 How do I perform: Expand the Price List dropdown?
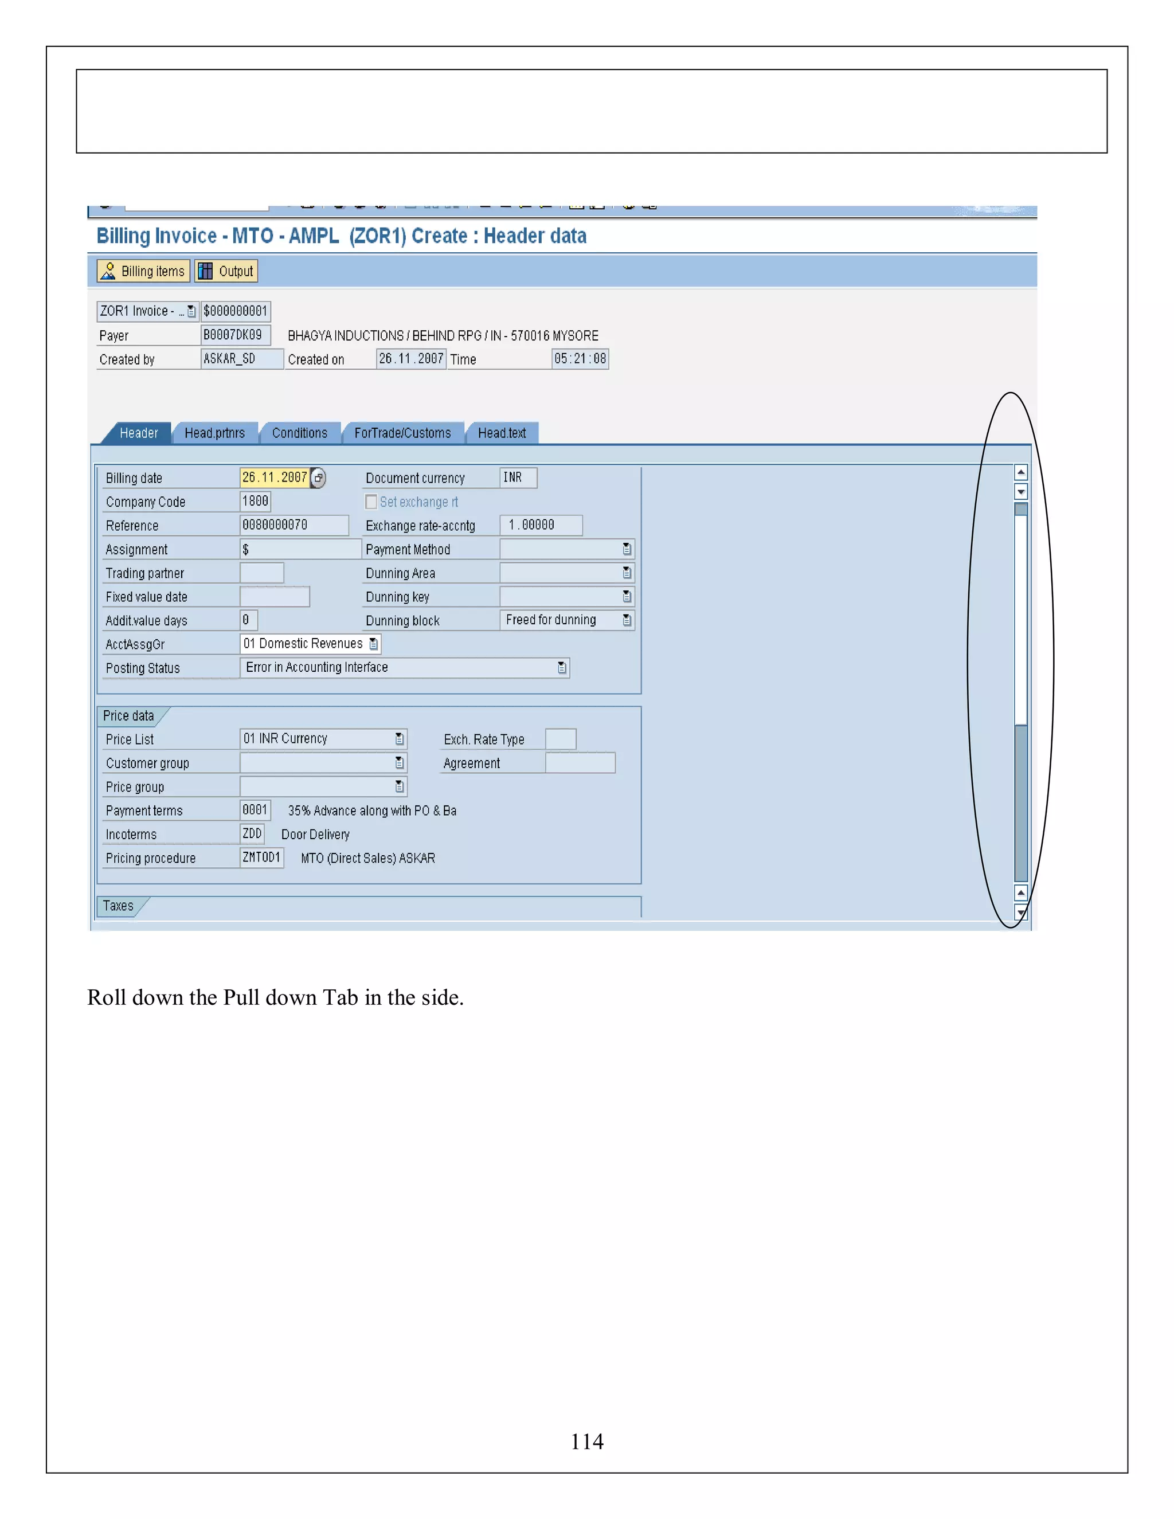(x=399, y=739)
